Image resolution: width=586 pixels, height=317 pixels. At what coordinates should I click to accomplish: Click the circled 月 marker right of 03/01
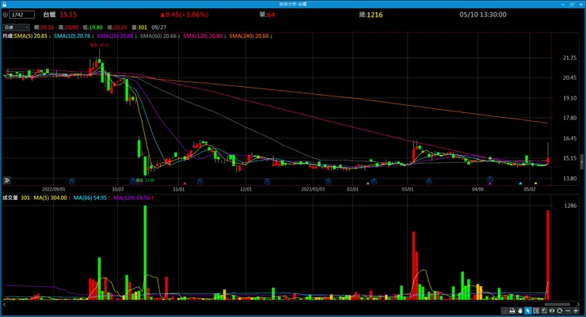point(428,181)
